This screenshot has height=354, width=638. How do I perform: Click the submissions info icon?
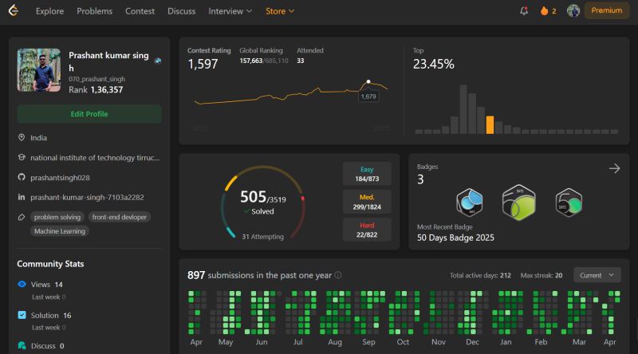coord(337,275)
